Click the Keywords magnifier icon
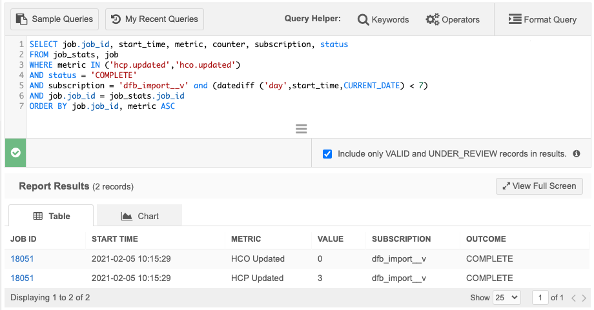This screenshot has width=594, height=310. click(364, 19)
